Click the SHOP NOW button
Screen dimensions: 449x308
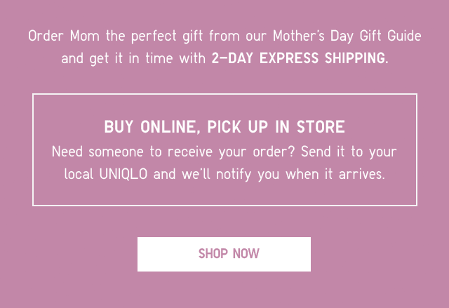[224, 254]
